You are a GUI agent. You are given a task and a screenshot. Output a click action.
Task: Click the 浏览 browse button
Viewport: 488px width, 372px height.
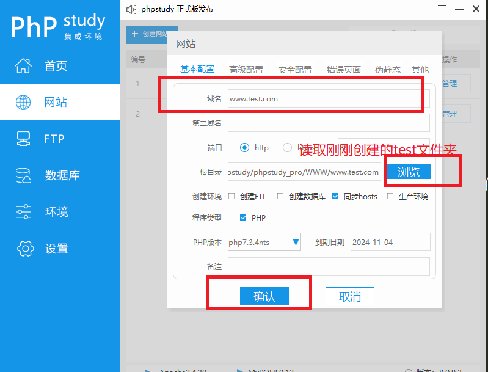[x=409, y=172]
